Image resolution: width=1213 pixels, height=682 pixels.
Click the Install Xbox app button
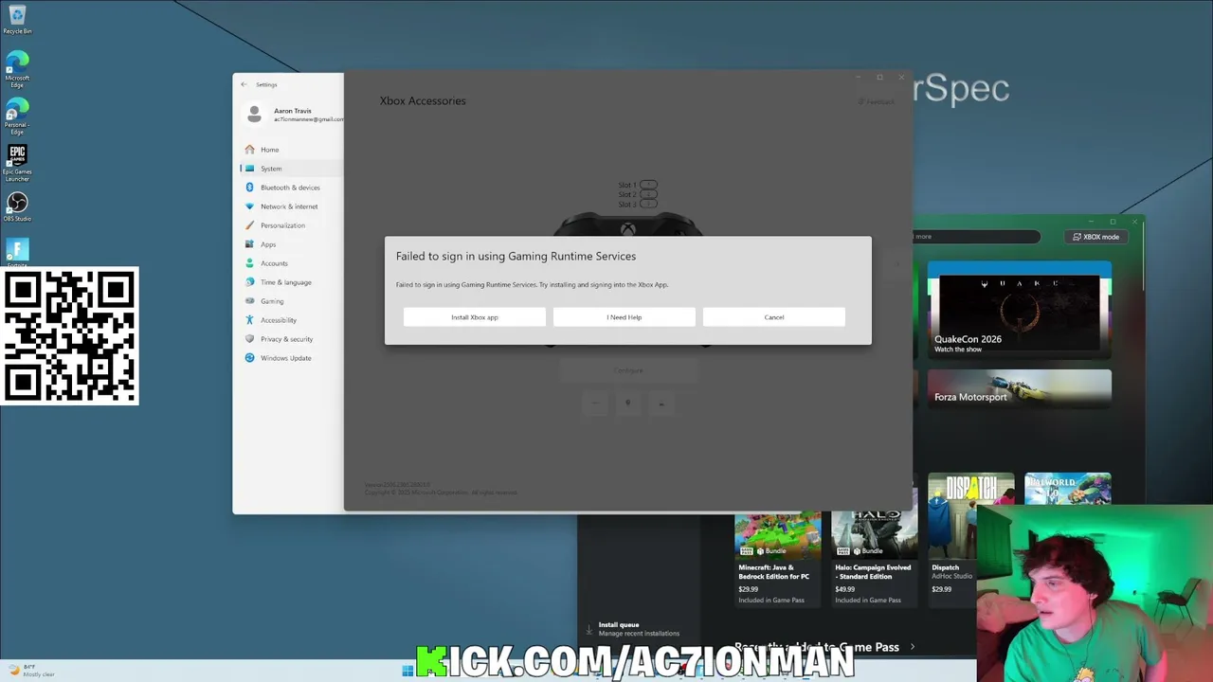coord(475,317)
